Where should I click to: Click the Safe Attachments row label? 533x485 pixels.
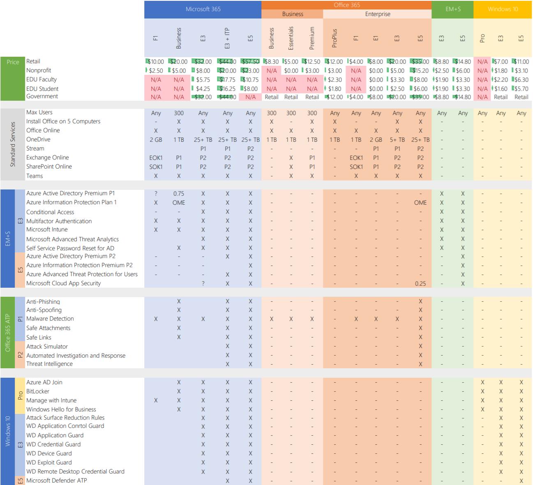click(48, 328)
